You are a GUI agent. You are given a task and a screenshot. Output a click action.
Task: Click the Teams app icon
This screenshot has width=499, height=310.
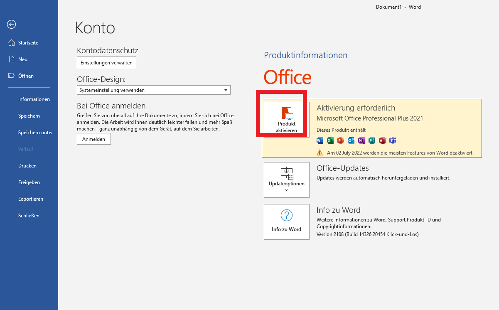click(x=393, y=140)
